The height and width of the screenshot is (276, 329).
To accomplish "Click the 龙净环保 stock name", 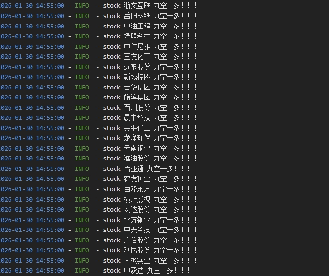I will (x=137, y=138).
